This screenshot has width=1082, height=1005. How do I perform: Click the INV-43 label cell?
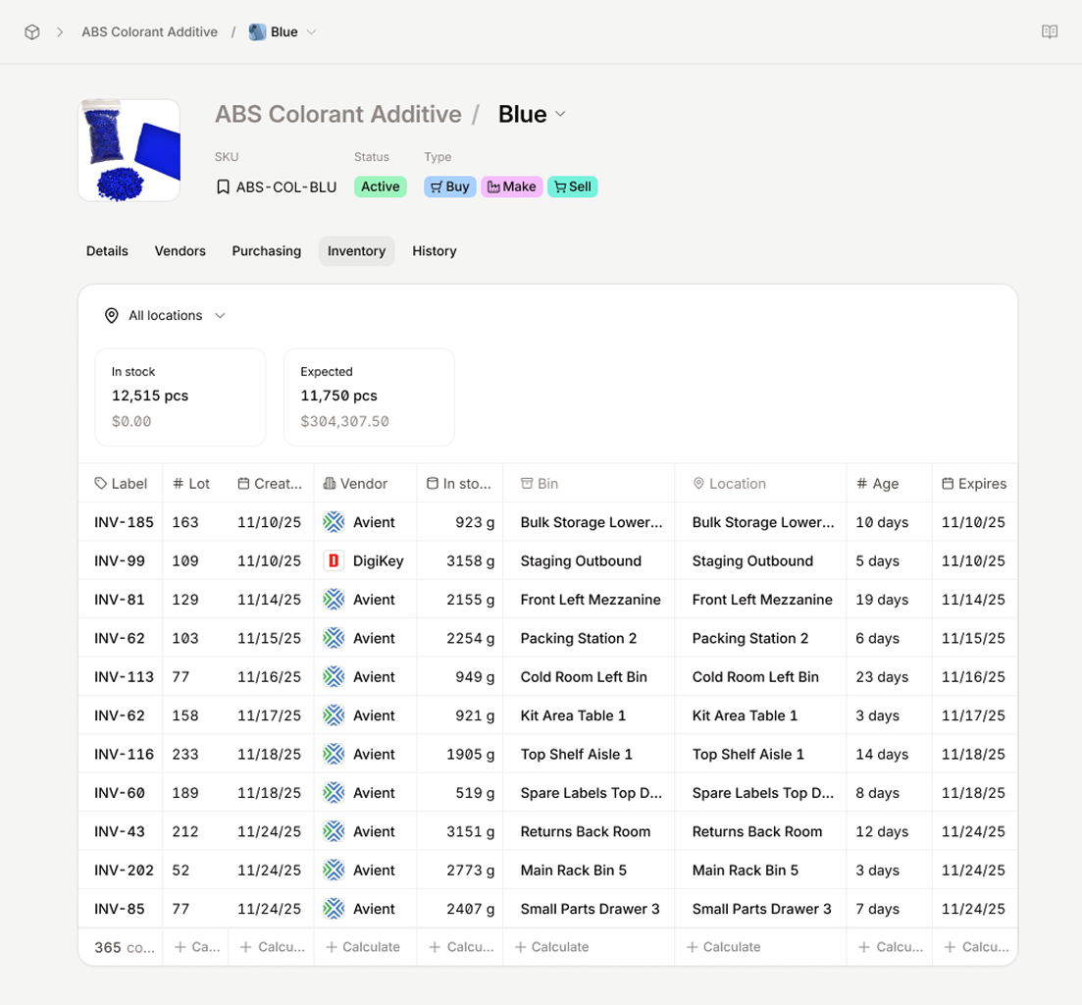(120, 831)
